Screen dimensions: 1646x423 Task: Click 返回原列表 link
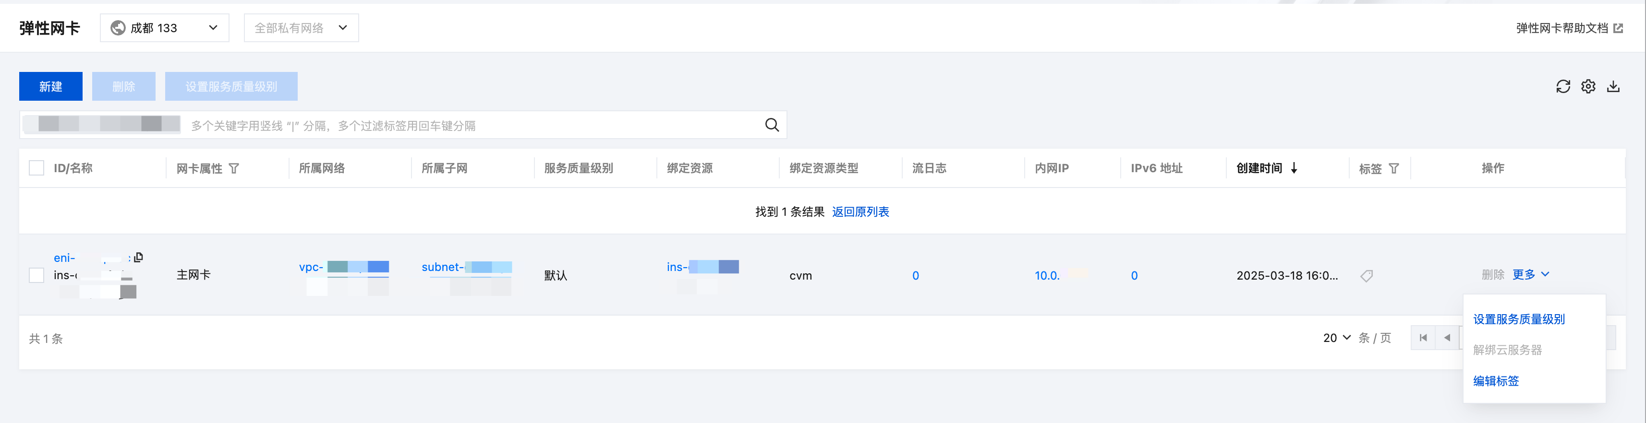860,212
